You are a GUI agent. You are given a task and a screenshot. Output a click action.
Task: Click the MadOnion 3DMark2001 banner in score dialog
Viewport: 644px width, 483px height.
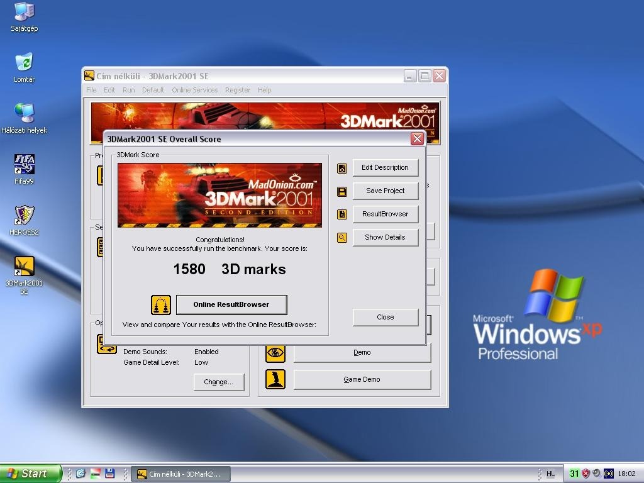219,195
